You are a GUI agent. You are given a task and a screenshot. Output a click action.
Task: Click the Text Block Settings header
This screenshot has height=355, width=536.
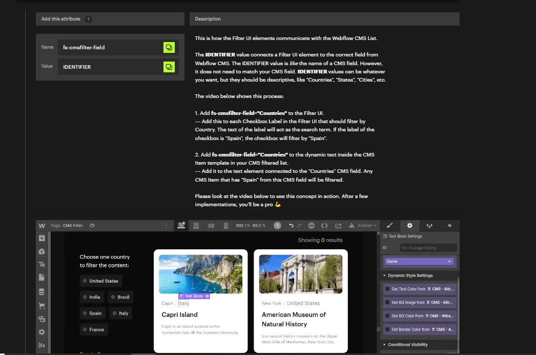coord(405,236)
